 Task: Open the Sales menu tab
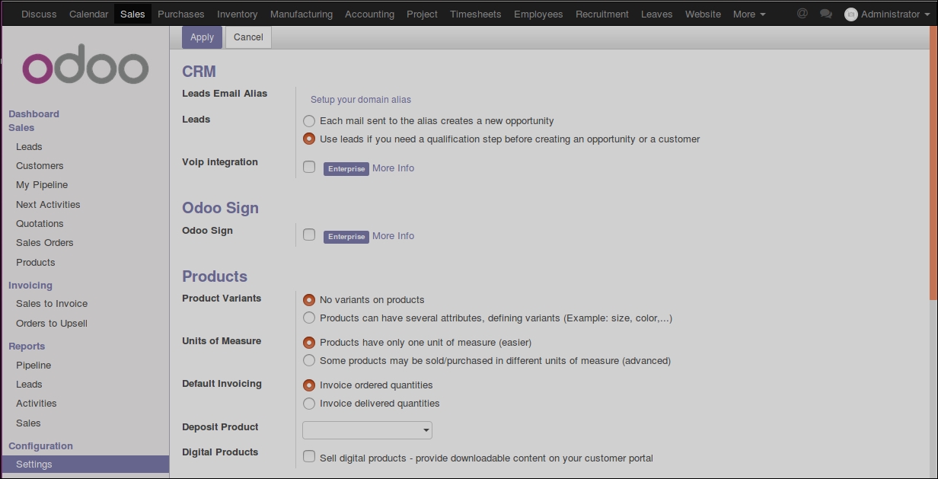coord(132,14)
